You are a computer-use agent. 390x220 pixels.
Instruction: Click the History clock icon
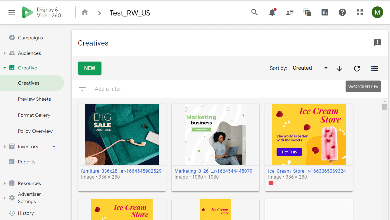pyautogui.click(x=12, y=213)
